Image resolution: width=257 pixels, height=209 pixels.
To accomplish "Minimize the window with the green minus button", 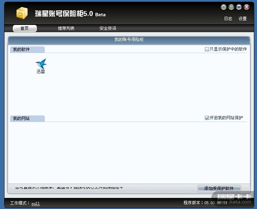I will pyautogui.click(x=231, y=7).
